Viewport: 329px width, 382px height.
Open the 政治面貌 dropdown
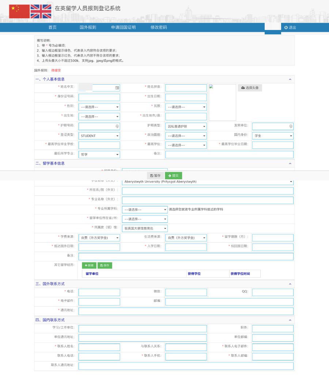click(x=186, y=136)
